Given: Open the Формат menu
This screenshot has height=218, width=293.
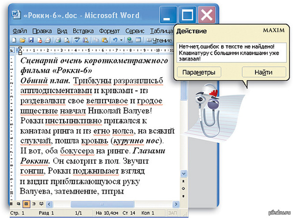Looking at the screenshot, I should (109, 30).
